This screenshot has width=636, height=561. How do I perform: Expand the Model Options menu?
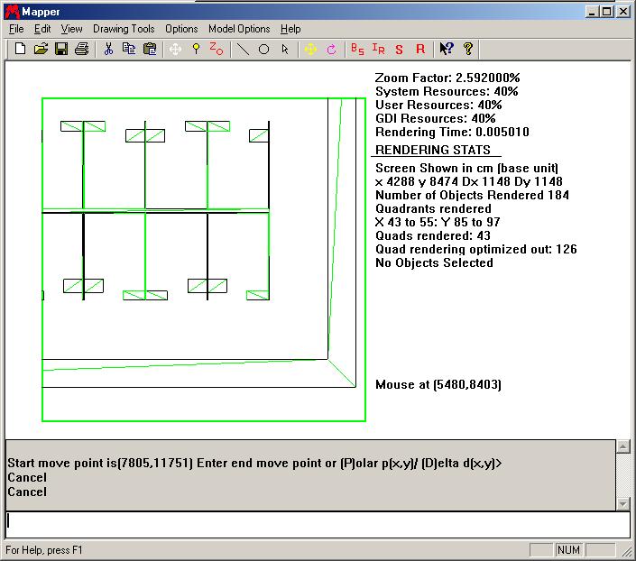click(239, 29)
